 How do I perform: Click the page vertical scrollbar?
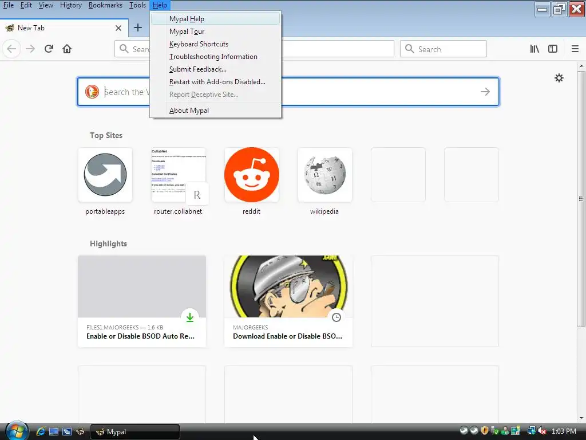click(x=581, y=198)
